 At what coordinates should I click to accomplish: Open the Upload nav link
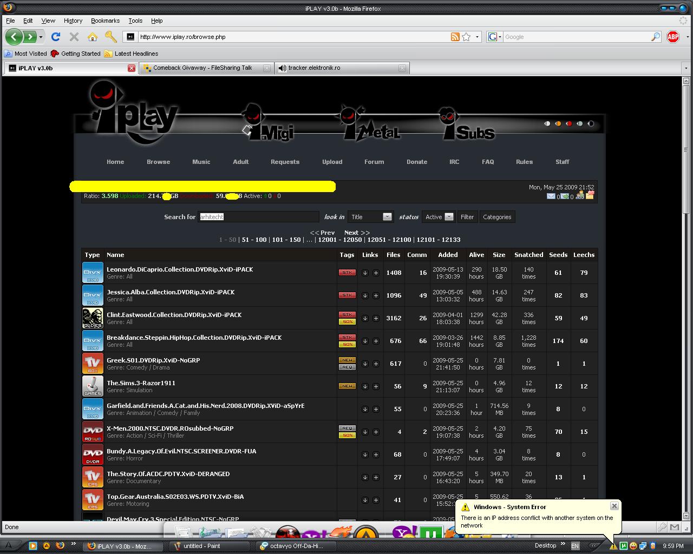pos(332,162)
